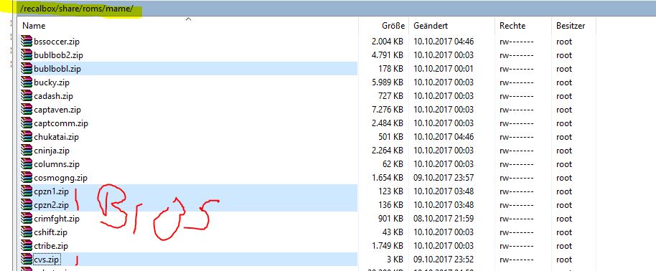Click size value 62 KB
The height and width of the screenshot is (271, 656).
click(x=393, y=164)
